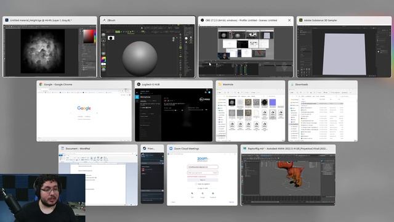Switch to the Photoshop Untitled material_Height.tga window
The width and height of the screenshot is (394, 222).
click(50, 47)
